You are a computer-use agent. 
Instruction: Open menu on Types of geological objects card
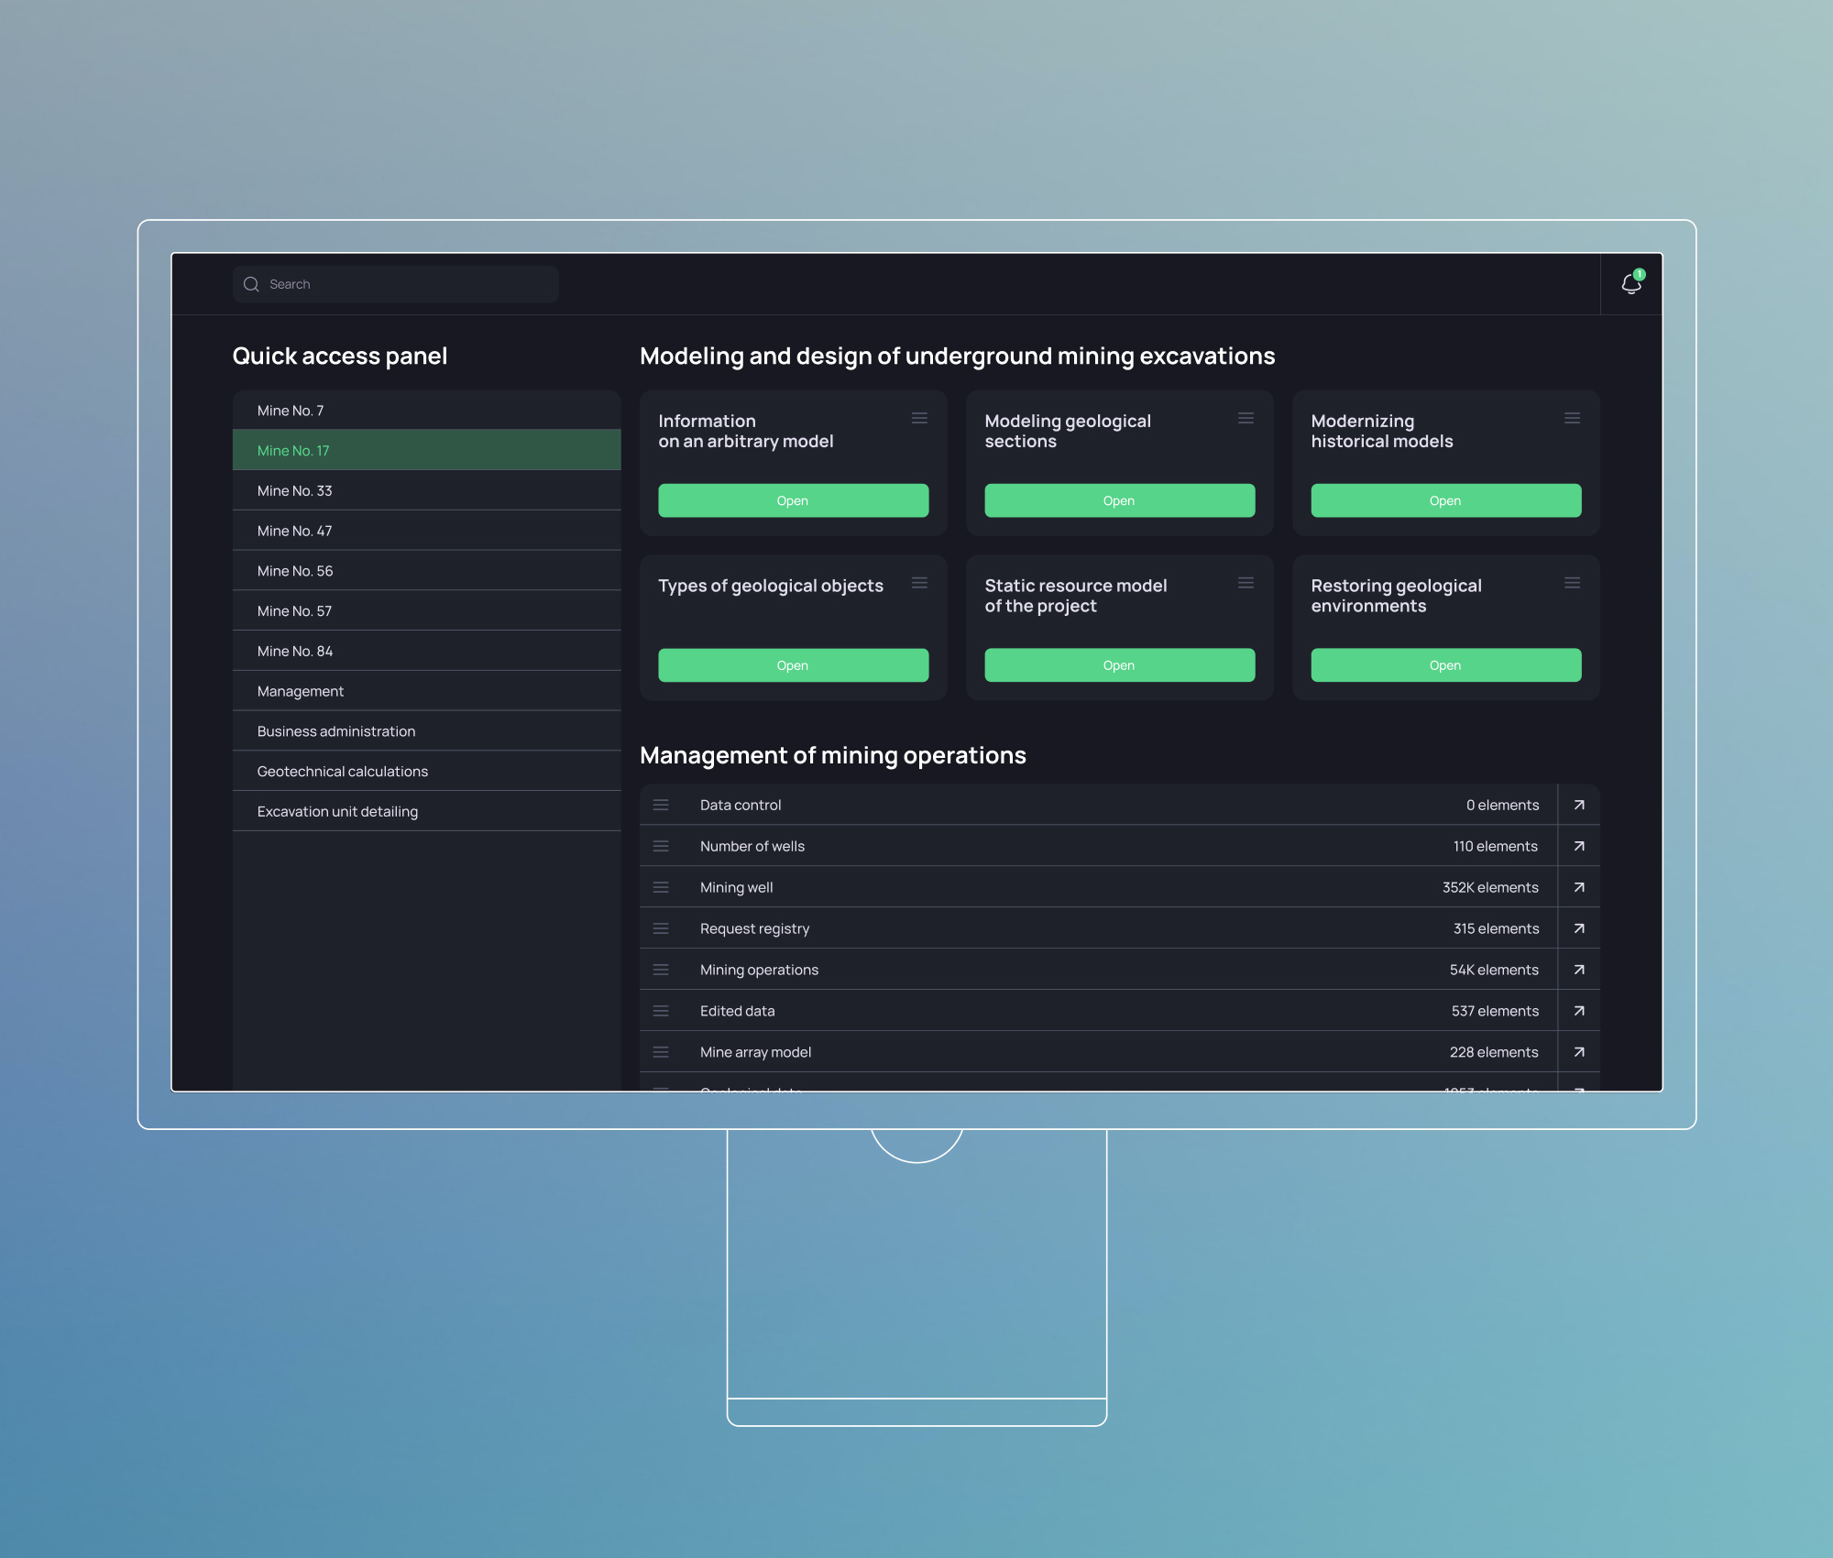pyautogui.click(x=919, y=583)
